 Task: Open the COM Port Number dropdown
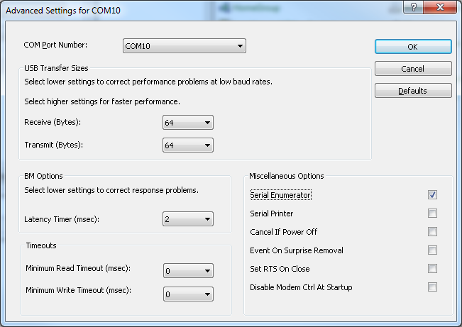click(185, 46)
